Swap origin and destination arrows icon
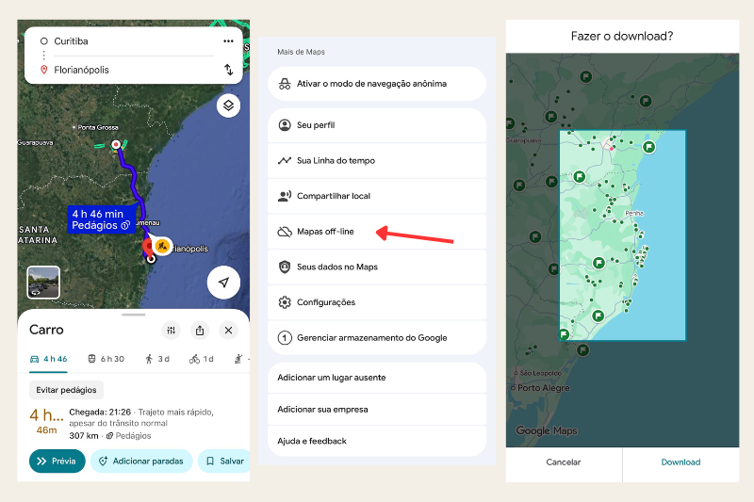 229,70
